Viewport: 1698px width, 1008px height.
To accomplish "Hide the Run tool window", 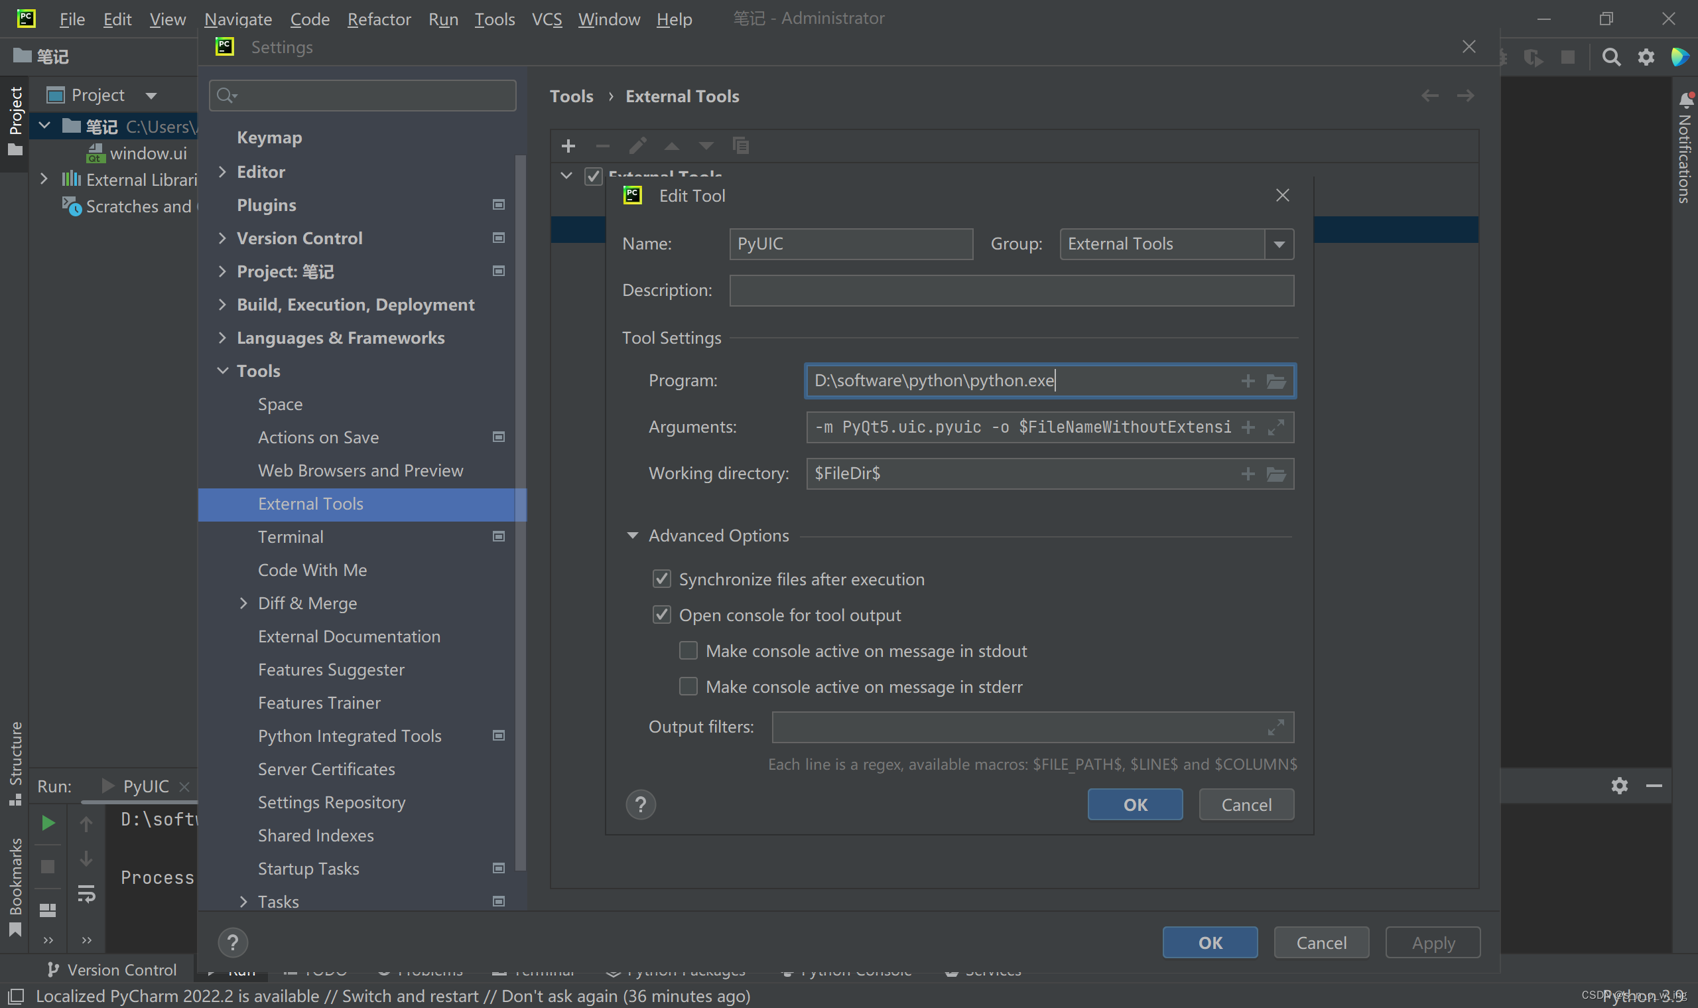I will [x=1654, y=786].
